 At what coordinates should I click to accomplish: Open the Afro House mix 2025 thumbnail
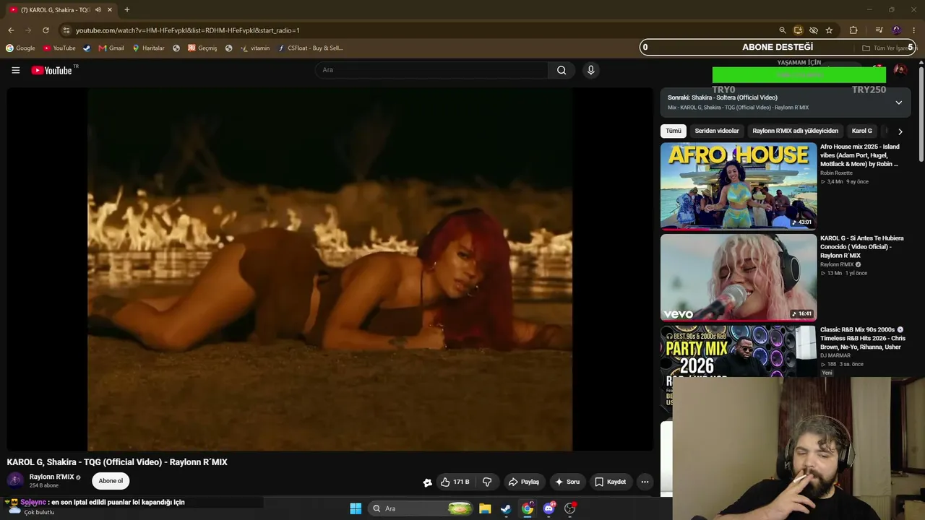pyautogui.click(x=739, y=186)
